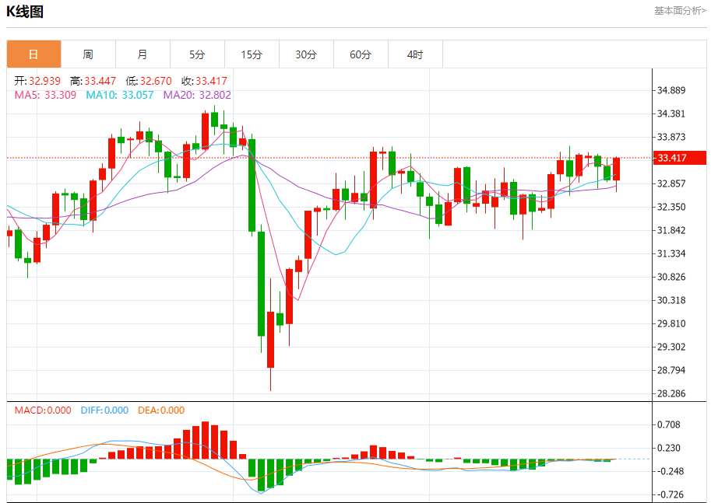Click the last red candlestick on the chart
This screenshot has height=503, width=711.
(616, 169)
